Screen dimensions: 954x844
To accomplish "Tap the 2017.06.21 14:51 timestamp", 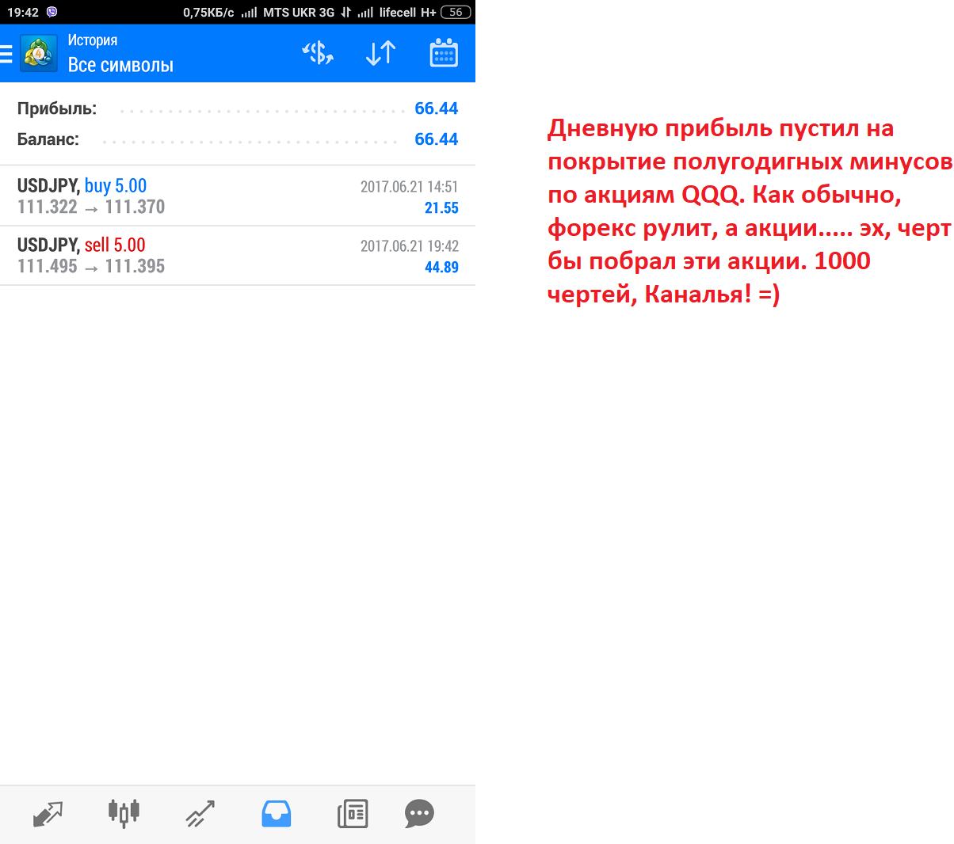I will point(410,187).
